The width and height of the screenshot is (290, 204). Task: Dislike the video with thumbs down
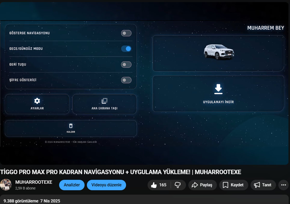(178, 185)
